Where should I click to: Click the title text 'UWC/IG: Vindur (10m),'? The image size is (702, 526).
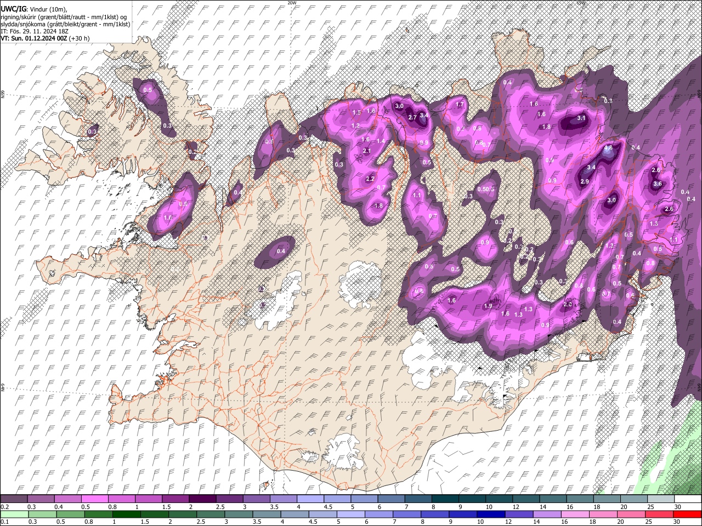coord(33,9)
